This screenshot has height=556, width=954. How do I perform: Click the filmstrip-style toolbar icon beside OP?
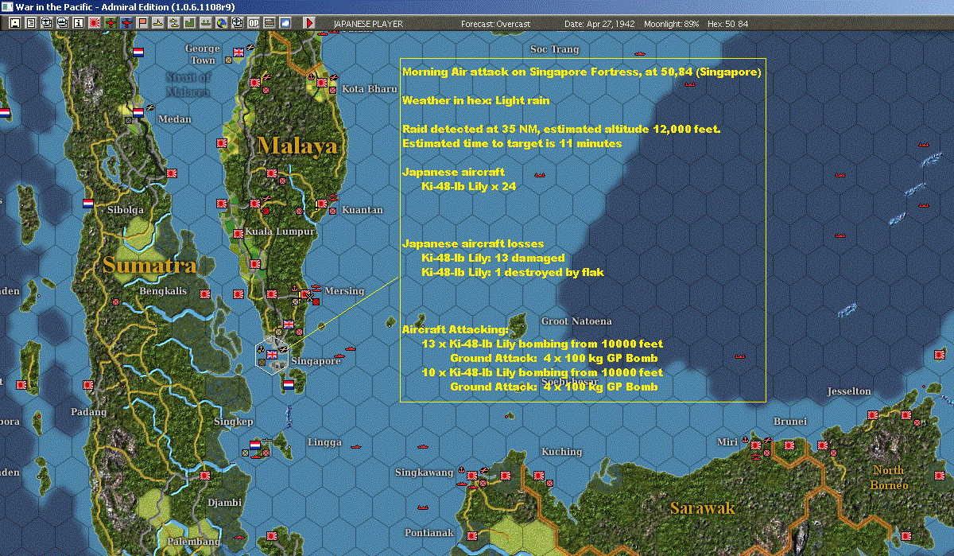pos(269,23)
